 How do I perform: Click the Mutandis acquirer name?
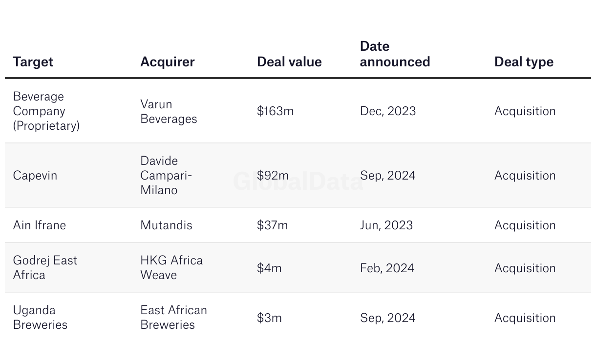[166, 225]
